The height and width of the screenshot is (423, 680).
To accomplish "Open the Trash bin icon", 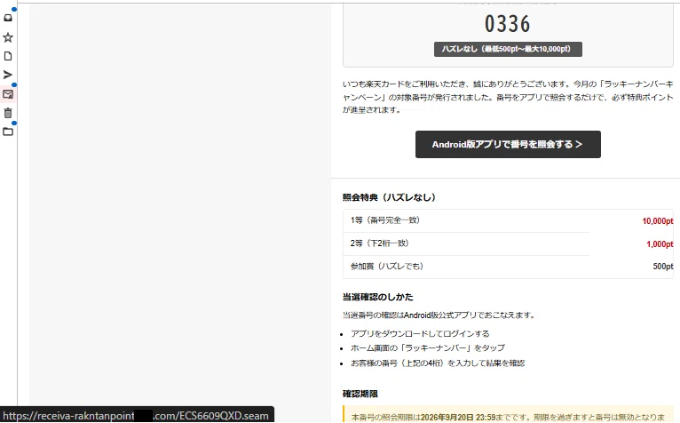I will click(8, 113).
